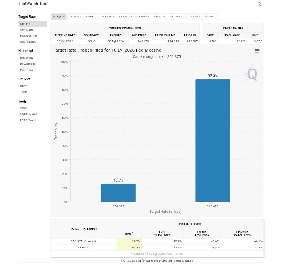Screen dimensions: 286x264
Task: Open Dot Plot Chart link
Action: pos(24,86)
